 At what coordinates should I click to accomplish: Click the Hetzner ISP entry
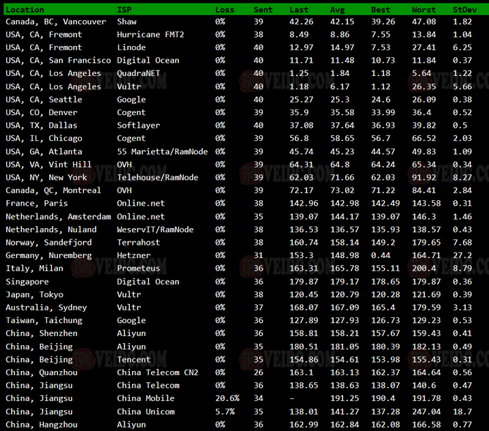[133, 255]
